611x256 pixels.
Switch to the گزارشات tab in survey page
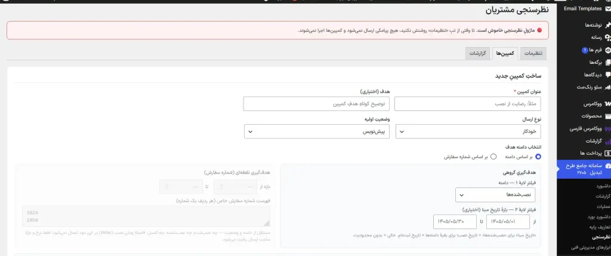(478, 54)
